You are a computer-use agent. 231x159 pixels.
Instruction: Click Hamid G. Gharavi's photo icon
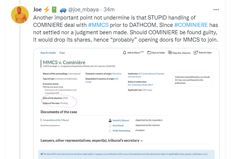pos(110,120)
